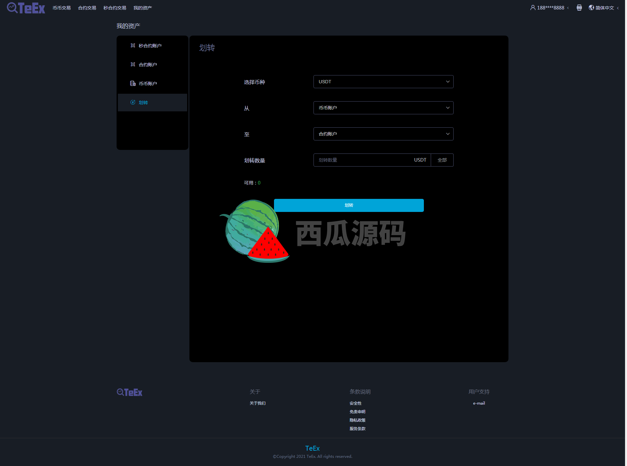Open the 安全性 footer link
Image resolution: width=627 pixels, height=466 pixels.
click(x=356, y=403)
